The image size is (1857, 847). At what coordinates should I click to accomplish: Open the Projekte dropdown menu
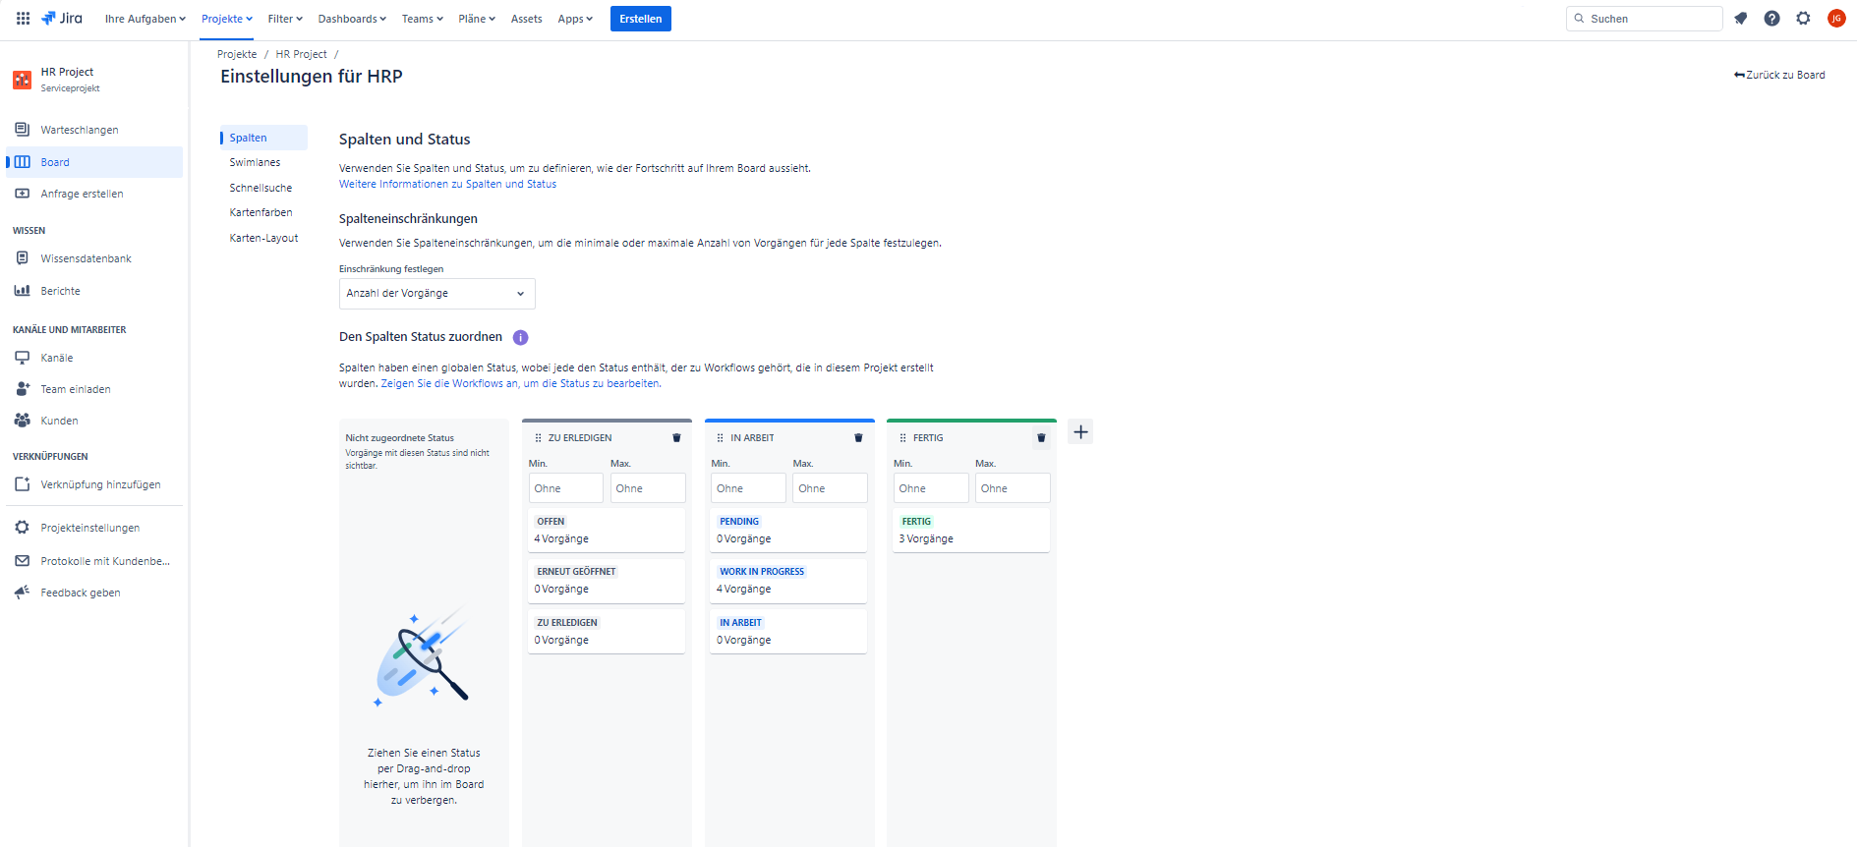tap(226, 19)
